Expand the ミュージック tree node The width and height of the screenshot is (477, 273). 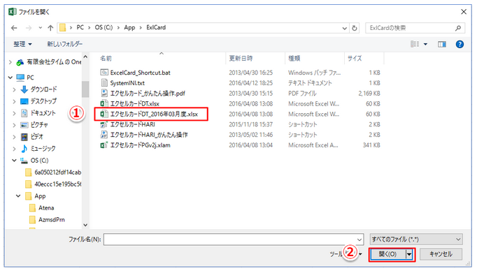coord(14,149)
